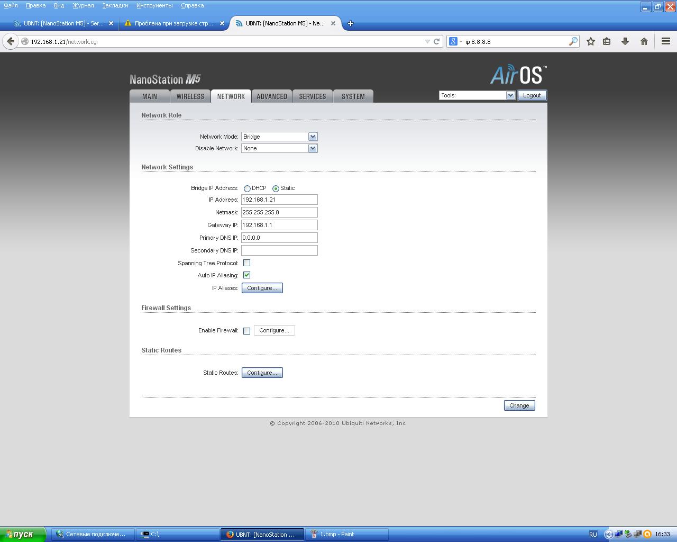Image resolution: width=677 pixels, height=542 pixels.
Task: Go to the MAIN tab
Action: pyautogui.click(x=150, y=96)
